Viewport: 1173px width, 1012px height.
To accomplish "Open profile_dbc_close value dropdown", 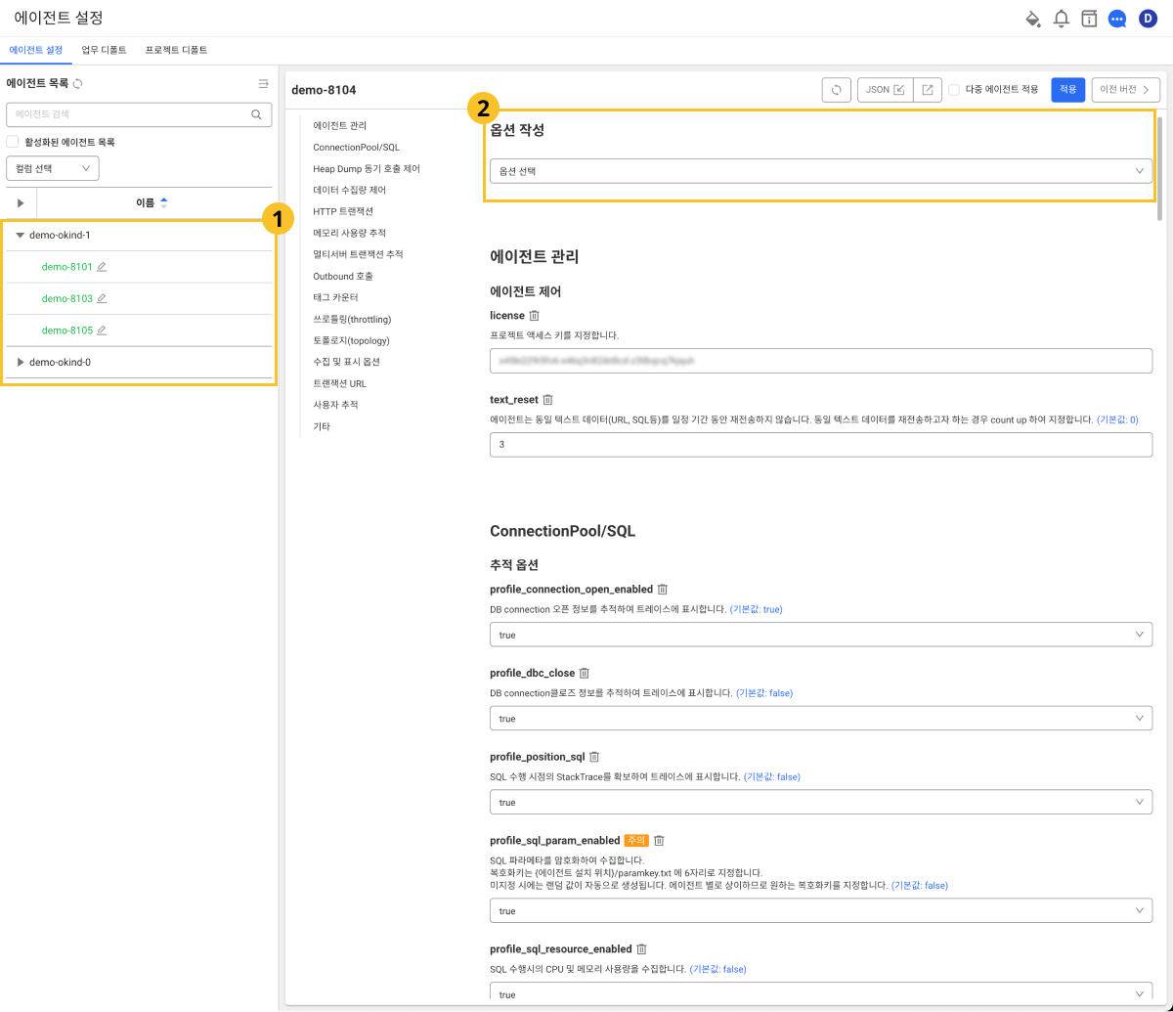I will (821, 719).
